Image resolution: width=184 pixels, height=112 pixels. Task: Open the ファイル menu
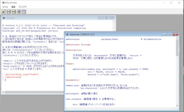(5, 7)
